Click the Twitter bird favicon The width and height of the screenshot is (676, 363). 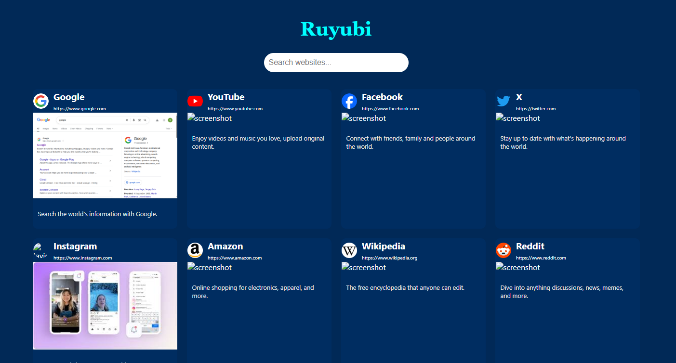[x=504, y=102]
